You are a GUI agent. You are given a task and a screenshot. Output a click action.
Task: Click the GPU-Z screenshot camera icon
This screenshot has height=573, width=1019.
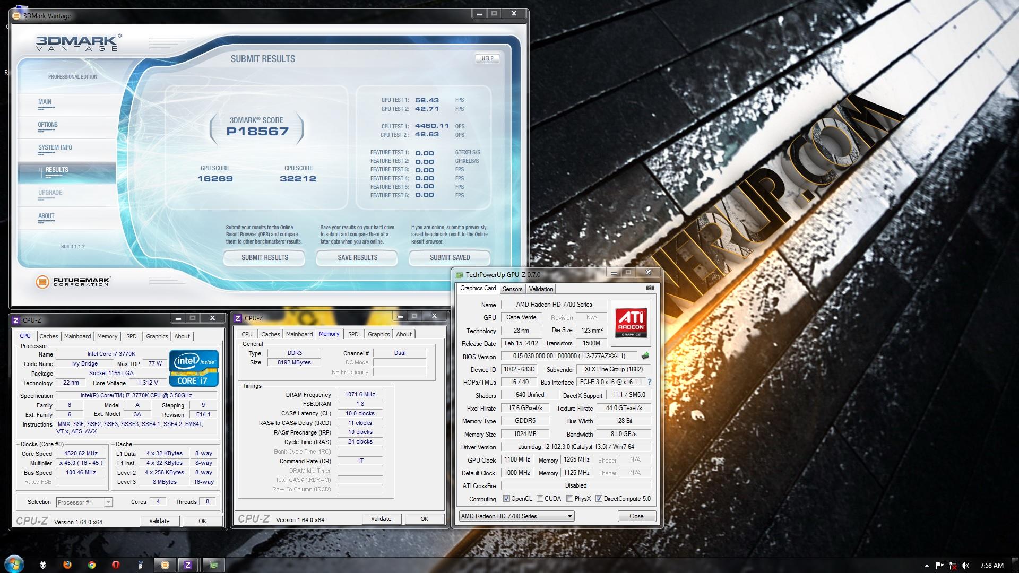coord(650,288)
